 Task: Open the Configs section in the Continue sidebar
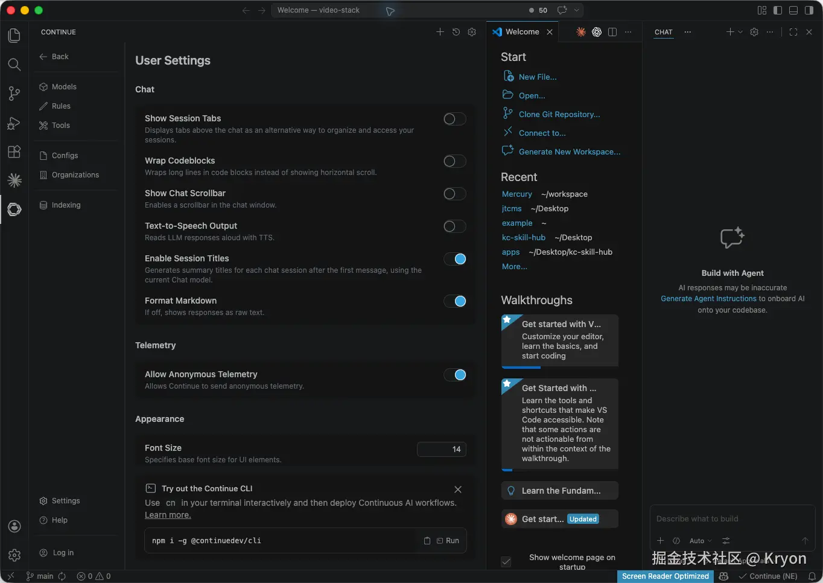65,156
